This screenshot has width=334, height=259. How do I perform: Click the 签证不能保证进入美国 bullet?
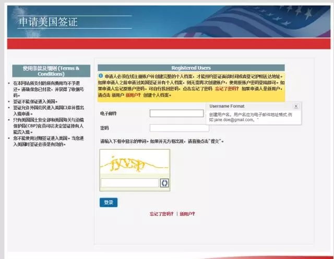point(35,101)
